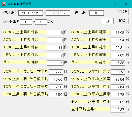Screen dimensions: 132x117
Task: Click the 10%以上の平均上昇率 value 14.64
Action: pyautogui.click(x=118, y=87)
